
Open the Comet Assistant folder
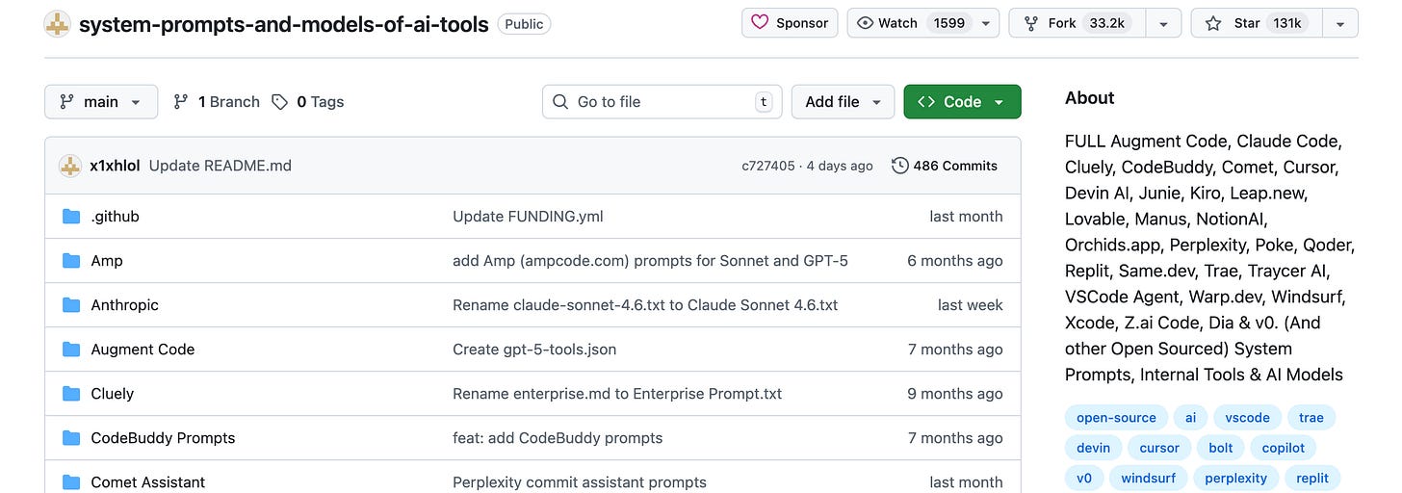pyautogui.click(x=148, y=481)
